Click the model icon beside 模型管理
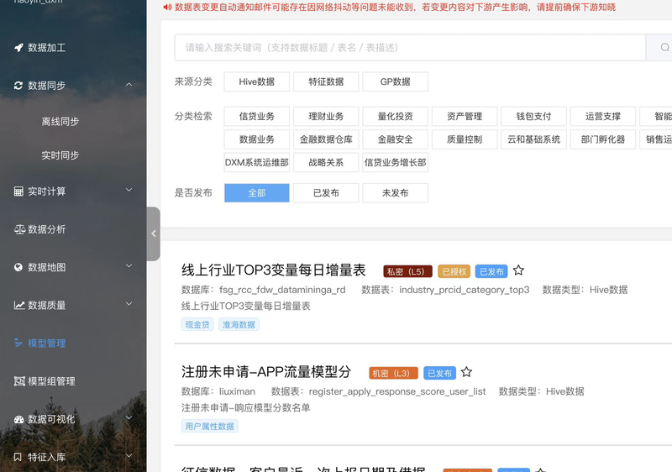This screenshot has height=472, width=672. (x=18, y=343)
